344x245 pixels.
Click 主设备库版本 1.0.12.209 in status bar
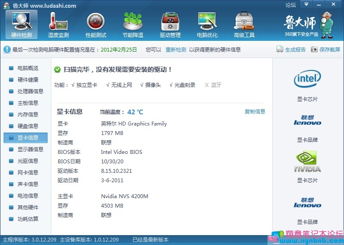(x=89, y=240)
